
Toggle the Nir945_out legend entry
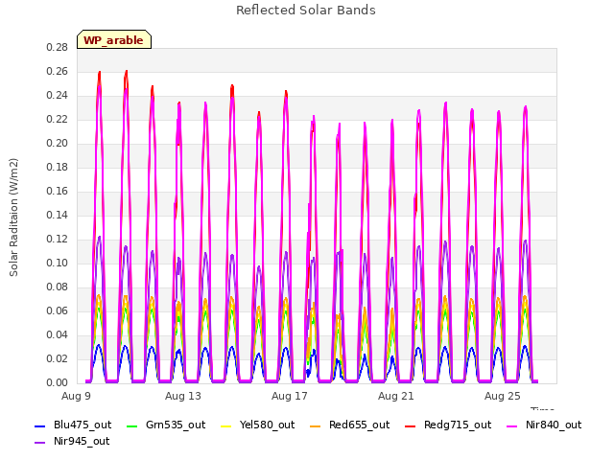(72, 441)
